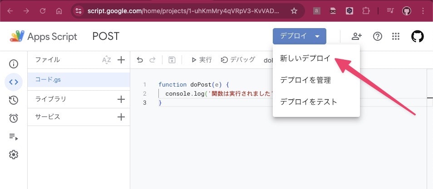Open the gray 'a' browser extension
Viewport: 433px width, 189px height.
[x=317, y=11]
